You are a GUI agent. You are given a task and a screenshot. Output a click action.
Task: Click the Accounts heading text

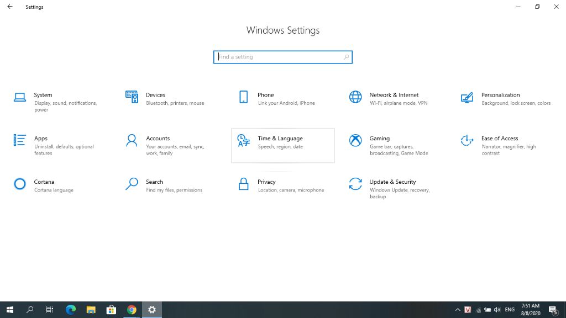158,139
